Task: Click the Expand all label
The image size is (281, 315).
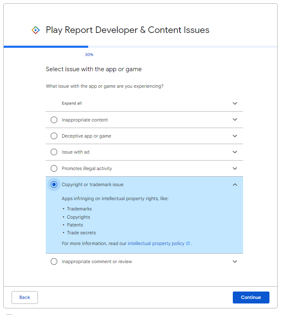Action: pos(72,103)
